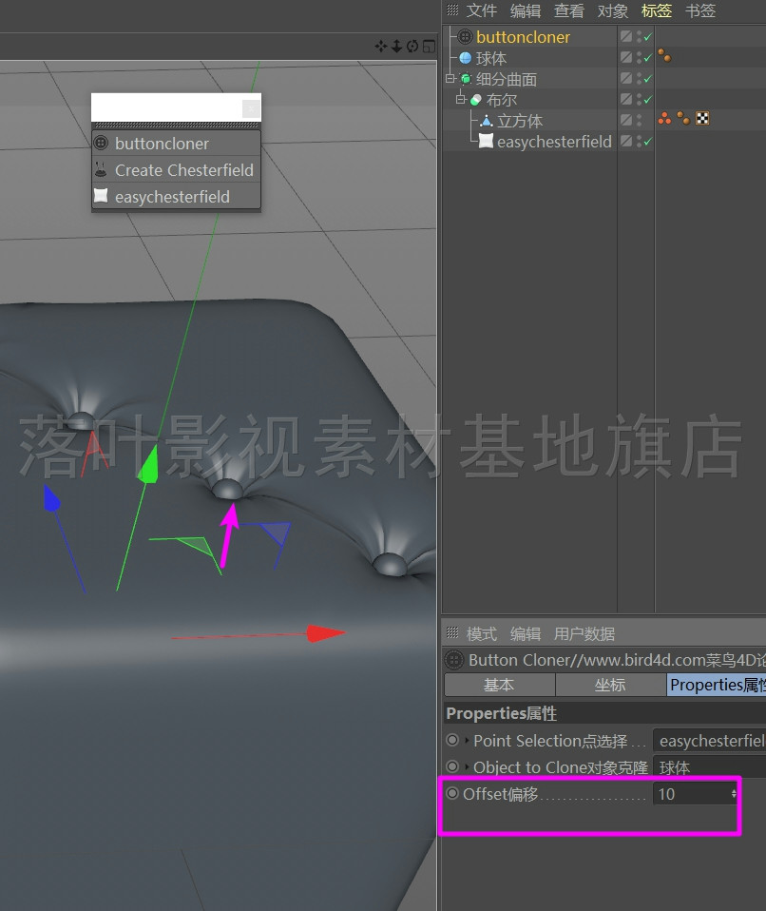Select the checkerboard texture tag on 立方体

click(702, 119)
